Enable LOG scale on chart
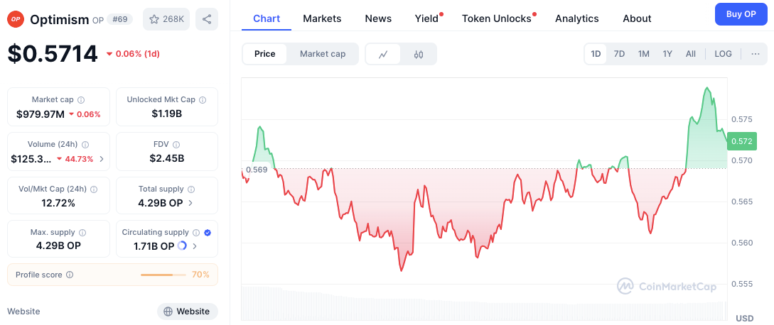774x325 pixels. pos(723,54)
